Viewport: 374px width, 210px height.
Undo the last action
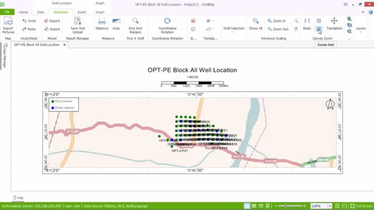click(x=29, y=21)
